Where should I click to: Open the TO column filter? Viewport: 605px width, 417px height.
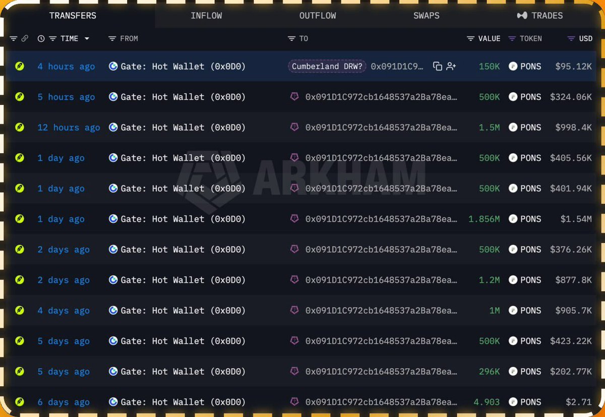tap(291, 38)
